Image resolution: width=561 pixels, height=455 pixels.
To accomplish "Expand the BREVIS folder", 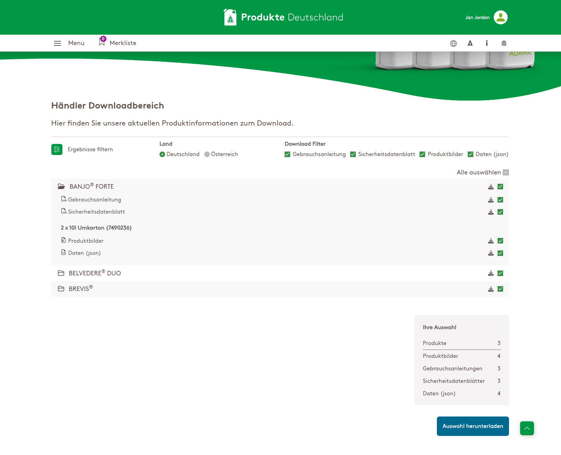I will 61,289.
